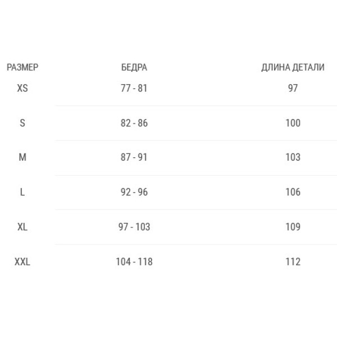Click the РАЗМЕР column header
This screenshot has height=337, width=337.
point(22,67)
